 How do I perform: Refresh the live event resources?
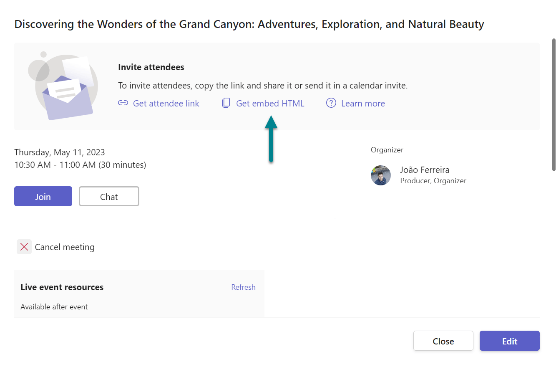[243, 287]
